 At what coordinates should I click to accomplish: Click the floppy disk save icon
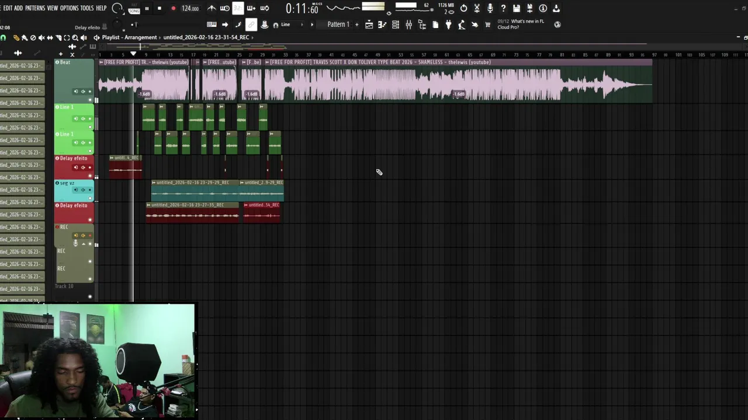pyautogui.click(x=517, y=8)
